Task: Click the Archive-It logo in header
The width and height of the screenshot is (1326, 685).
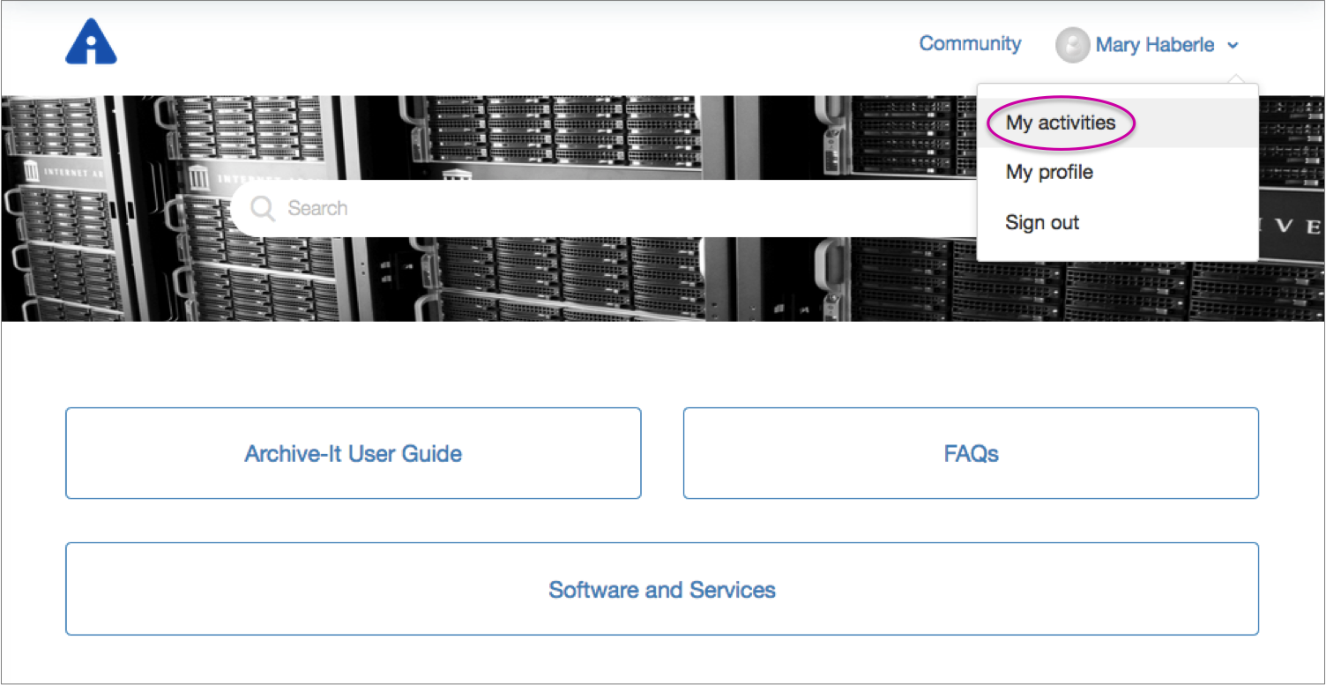Action: click(91, 42)
